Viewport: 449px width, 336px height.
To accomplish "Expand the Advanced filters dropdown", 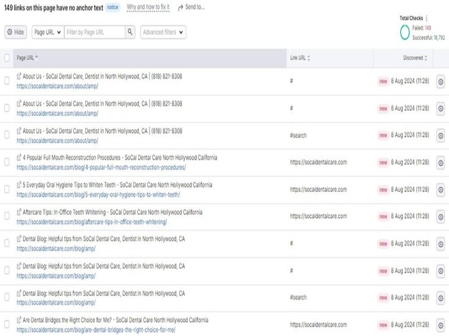I will click(x=163, y=32).
